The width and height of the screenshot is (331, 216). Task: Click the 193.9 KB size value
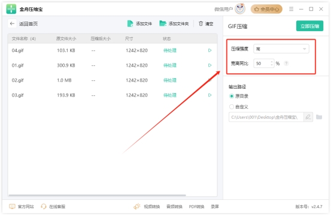(66, 95)
